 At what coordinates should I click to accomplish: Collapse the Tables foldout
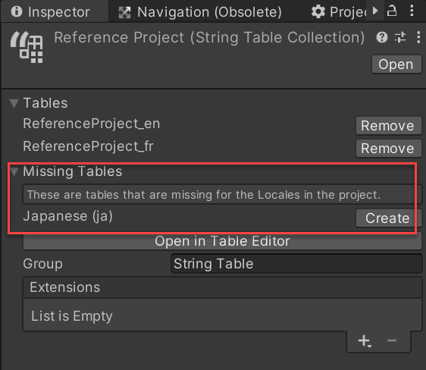(14, 103)
